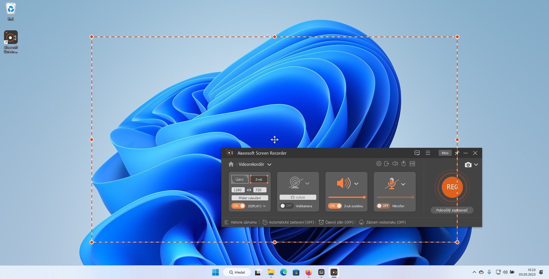
Task: Open recording settings gear icon
Action: tap(379, 164)
